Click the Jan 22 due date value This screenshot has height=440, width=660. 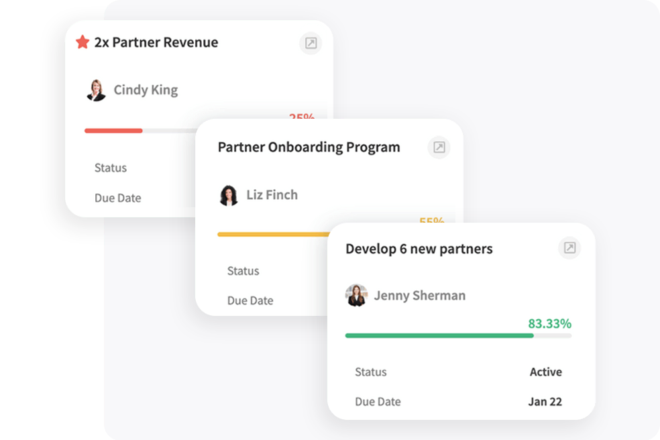point(544,402)
